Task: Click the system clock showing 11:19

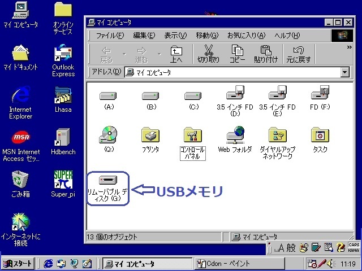Action: (x=348, y=264)
